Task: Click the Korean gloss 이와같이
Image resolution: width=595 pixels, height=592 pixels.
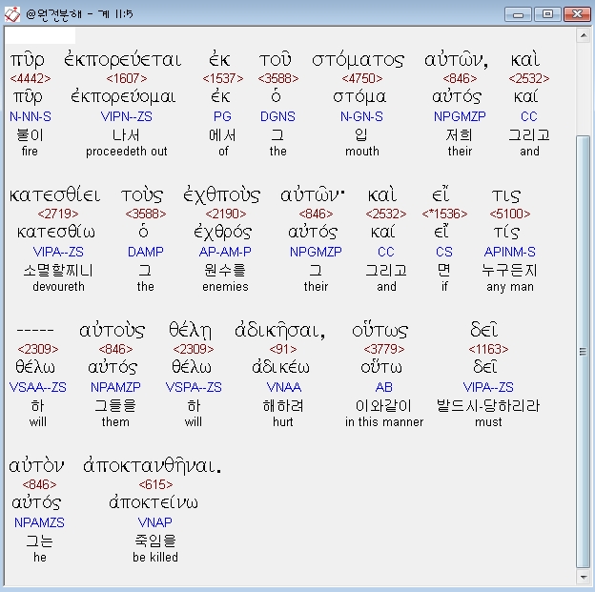Action: (x=383, y=406)
